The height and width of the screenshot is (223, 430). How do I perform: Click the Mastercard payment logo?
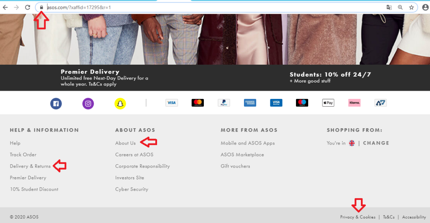pos(198,103)
